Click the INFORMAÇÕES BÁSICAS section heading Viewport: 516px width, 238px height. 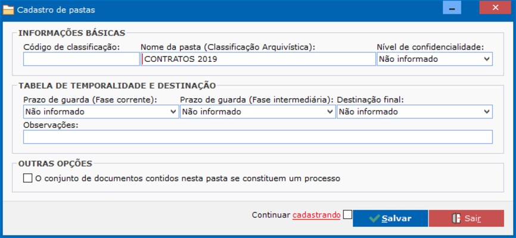tap(72, 33)
